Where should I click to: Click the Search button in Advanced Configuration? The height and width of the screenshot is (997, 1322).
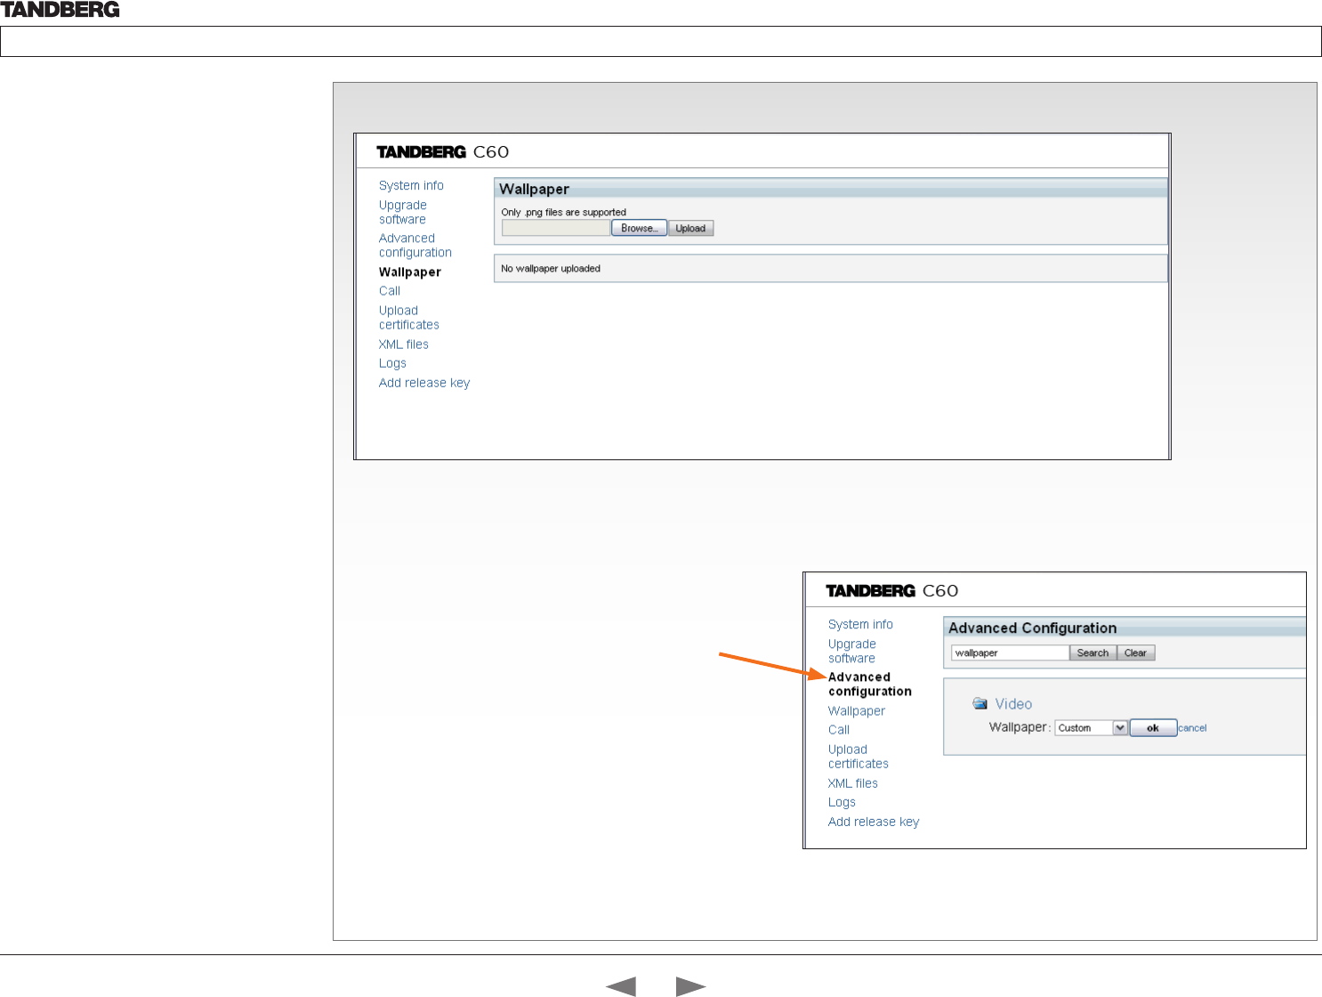(x=1092, y=653)
